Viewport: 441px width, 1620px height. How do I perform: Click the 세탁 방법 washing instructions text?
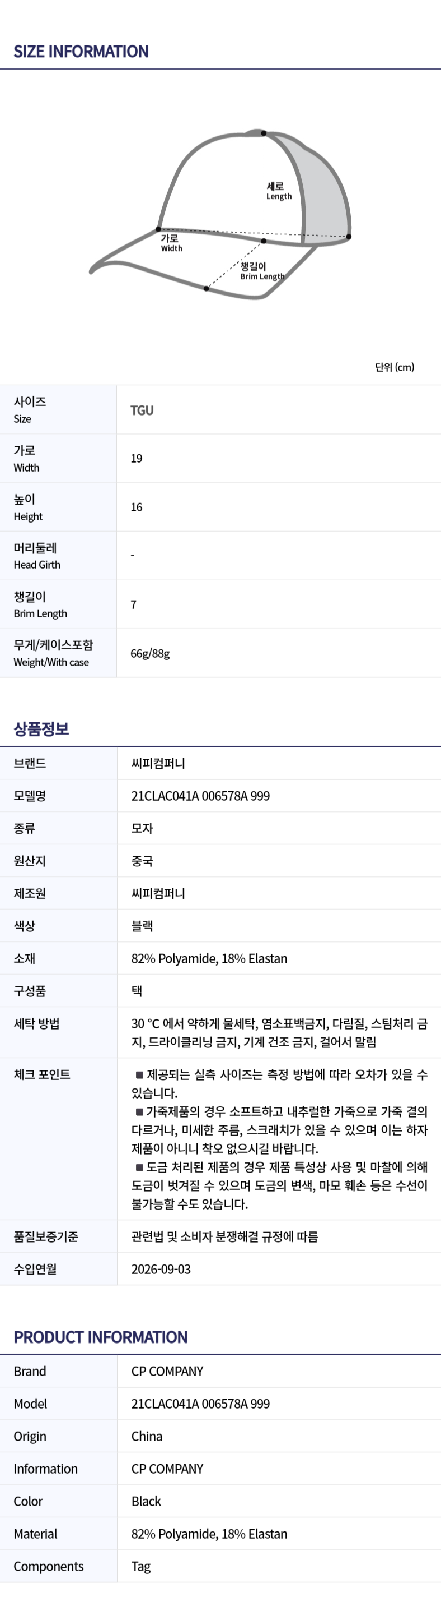(x=279, y=1033)
